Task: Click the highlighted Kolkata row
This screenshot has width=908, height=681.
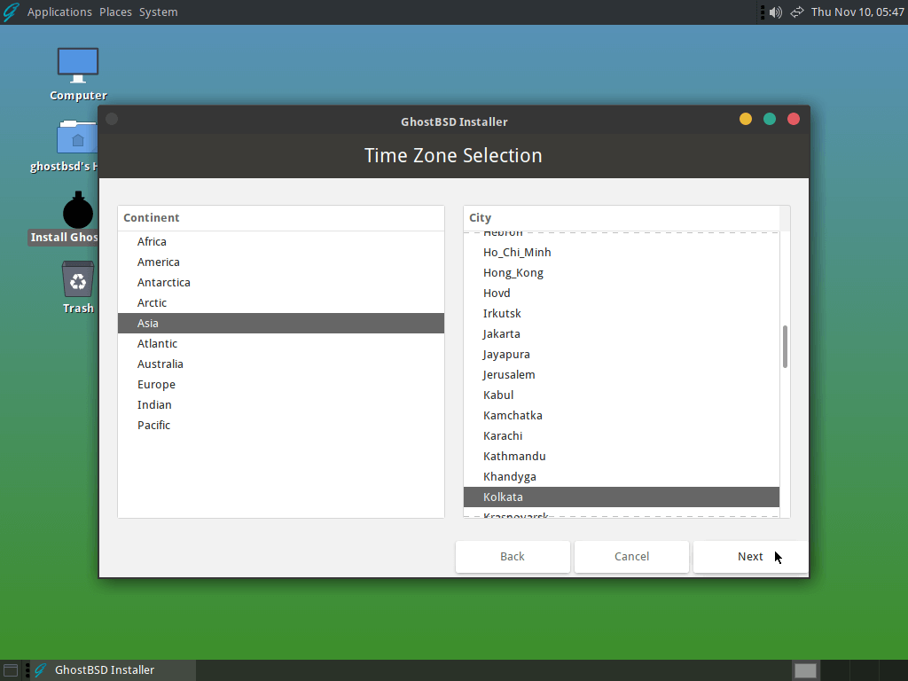Action: point(622,497)
